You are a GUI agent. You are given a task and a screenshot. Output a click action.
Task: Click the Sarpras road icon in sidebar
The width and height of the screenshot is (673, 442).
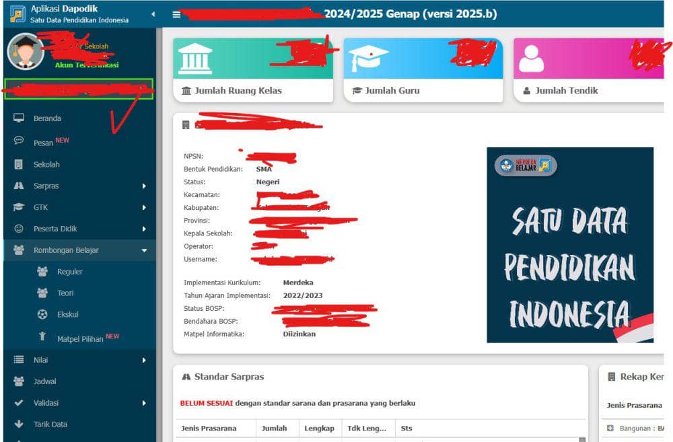click(19, 186)
